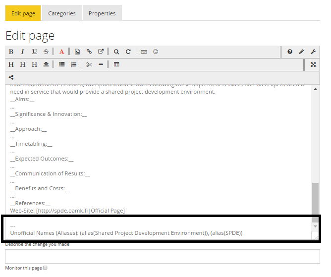The image size is (331, 277).
Task: Click the share icon in third toolbar row
Action: (x=11, y=77)
